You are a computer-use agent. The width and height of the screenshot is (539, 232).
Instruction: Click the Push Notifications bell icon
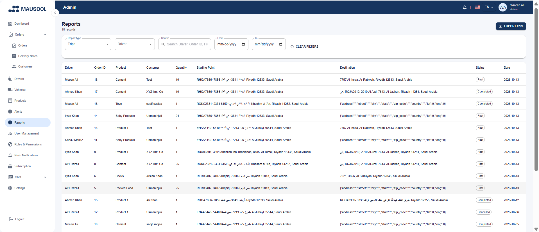[10, 155]
